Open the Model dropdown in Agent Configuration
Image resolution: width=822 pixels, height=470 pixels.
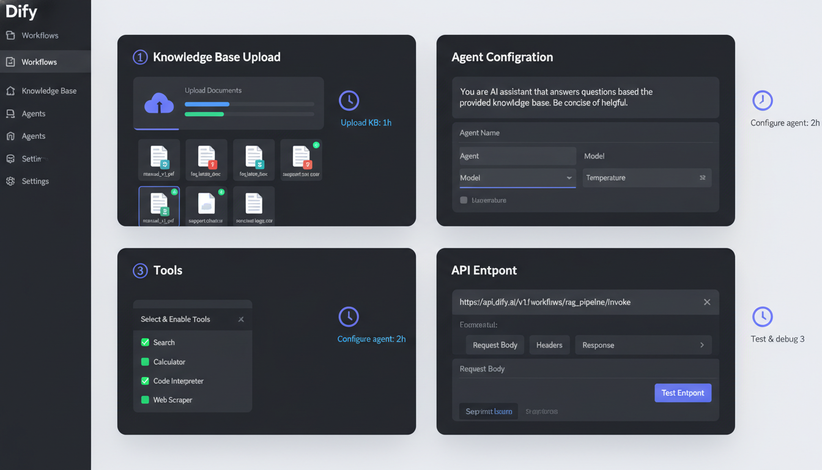tap(517, 177)
